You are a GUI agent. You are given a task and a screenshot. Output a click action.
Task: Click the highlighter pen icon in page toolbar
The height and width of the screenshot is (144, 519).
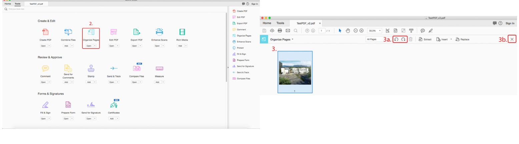[430, 31]
